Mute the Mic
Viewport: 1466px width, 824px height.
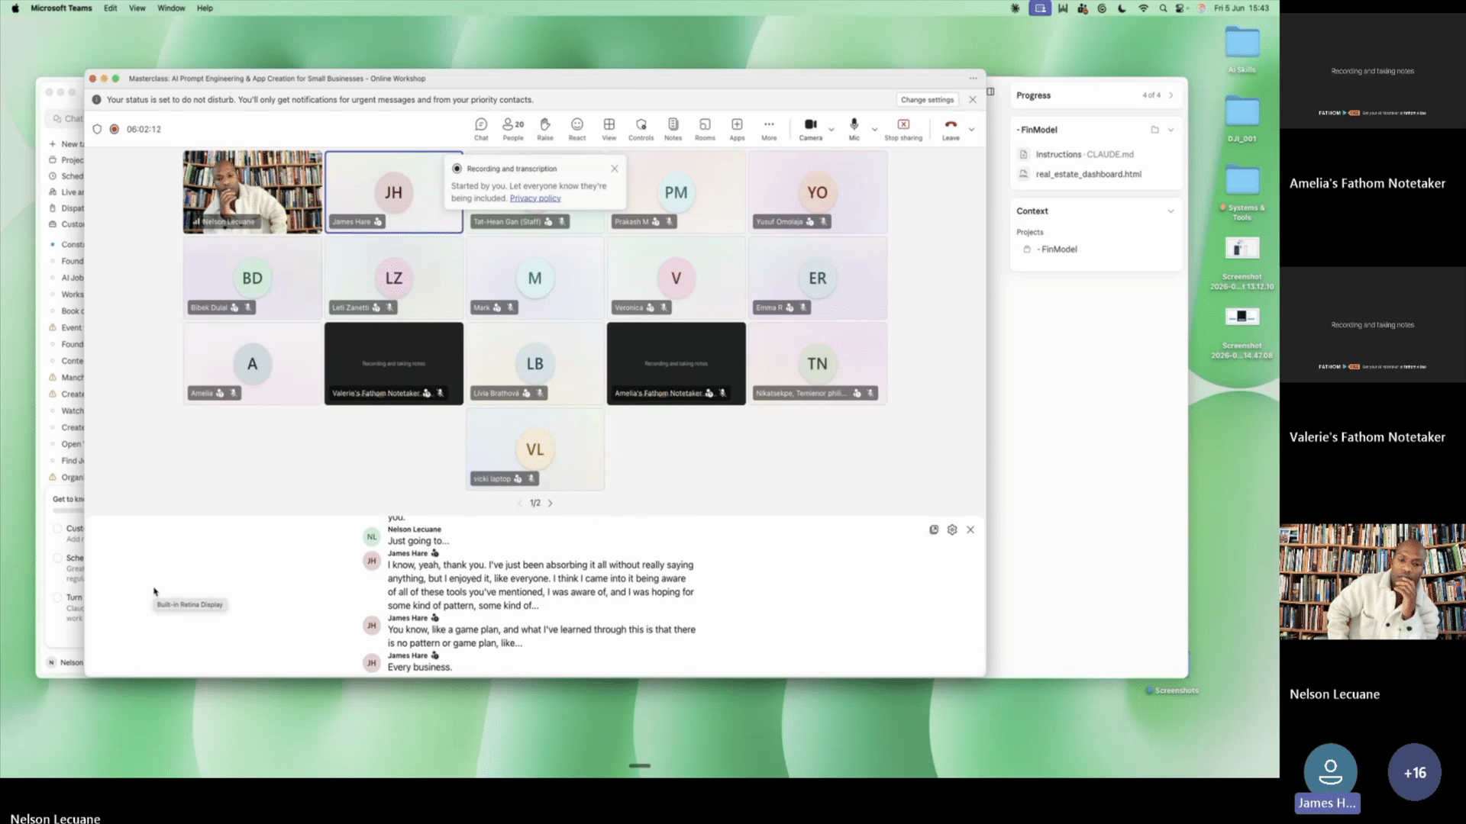[854, 129]
